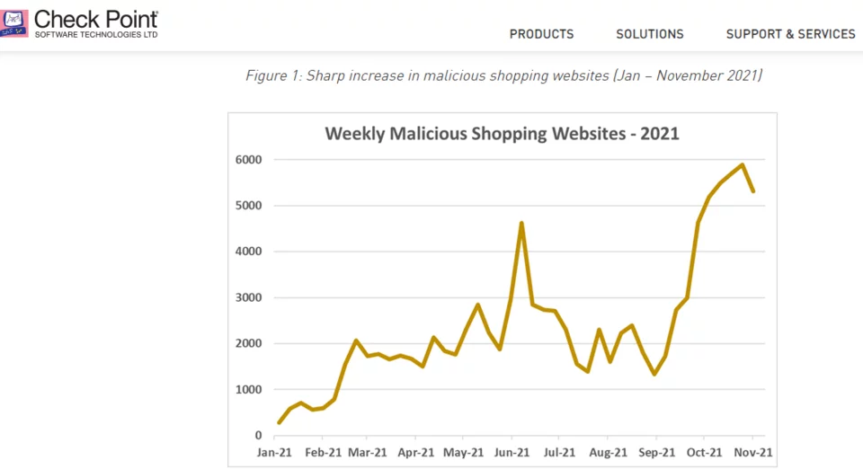
Task: Click the Jan-21 x-axis label
Action: (x=274, y=452)
